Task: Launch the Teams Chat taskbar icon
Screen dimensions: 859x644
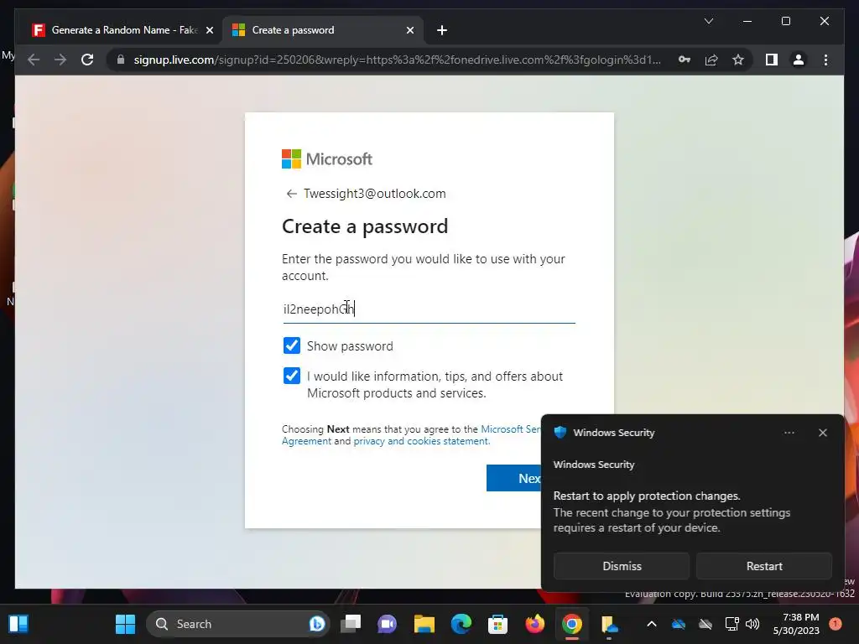Action: [x=388, y=624]
